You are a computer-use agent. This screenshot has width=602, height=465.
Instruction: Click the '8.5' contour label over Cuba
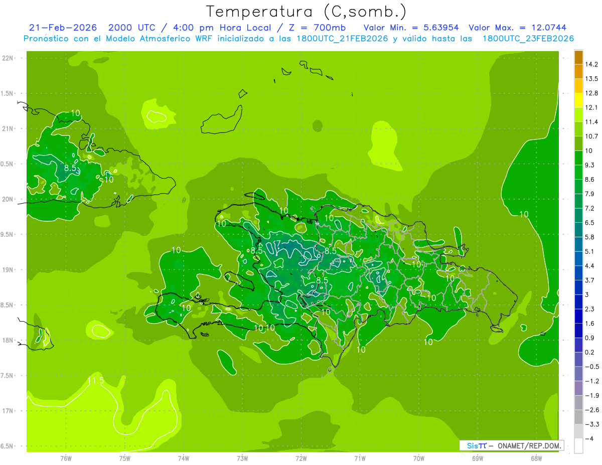(71, 169)
